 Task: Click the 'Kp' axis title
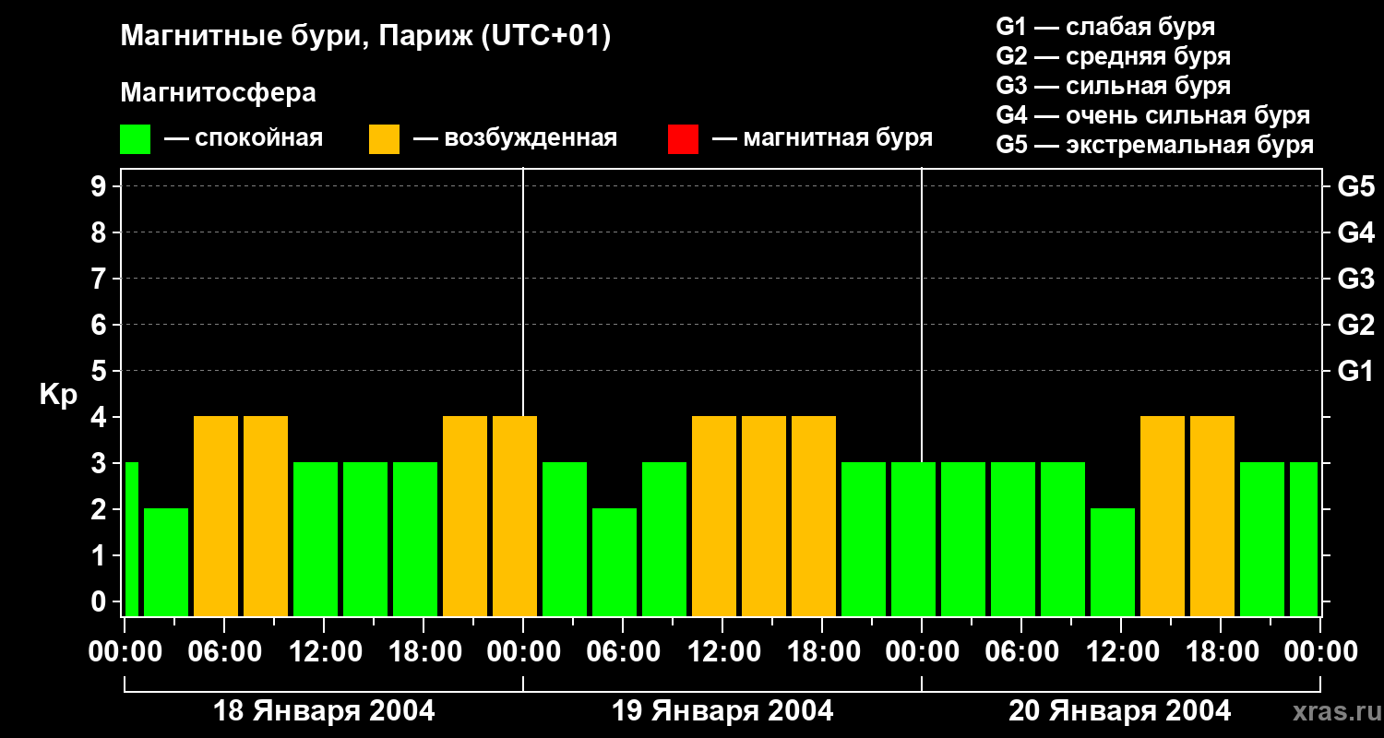58,394
